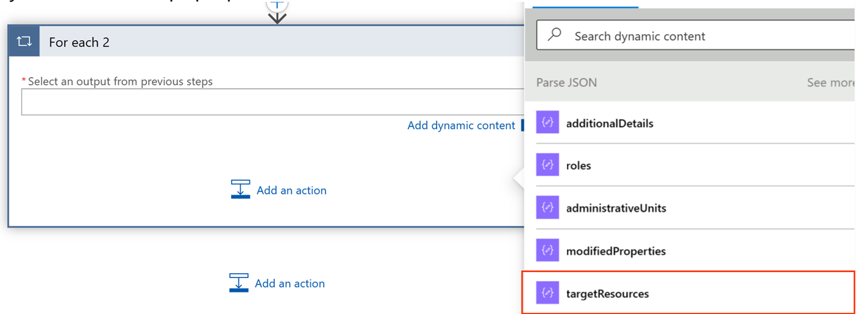The image size is (856, 314).
Task: Click the targetResources JSON icon
Action: pos(547,293)
